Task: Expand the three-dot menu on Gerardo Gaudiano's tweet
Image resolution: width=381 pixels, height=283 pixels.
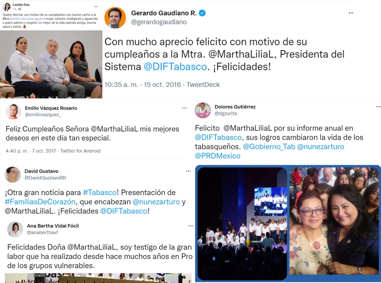Action: tap(351, 13)
